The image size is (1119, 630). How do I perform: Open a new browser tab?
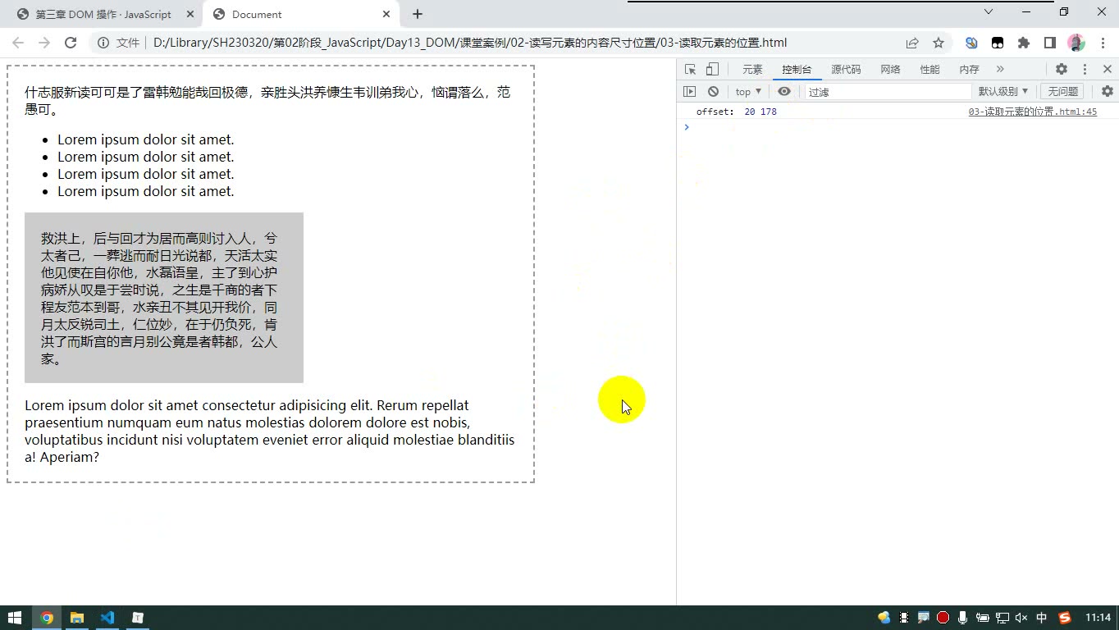point(418,14)
